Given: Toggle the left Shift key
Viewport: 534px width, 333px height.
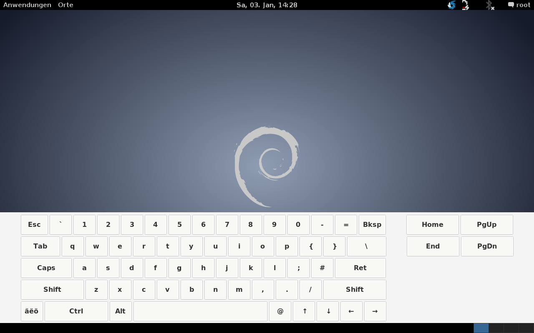Looking at the screenshot, I should (x=52, y=290).
